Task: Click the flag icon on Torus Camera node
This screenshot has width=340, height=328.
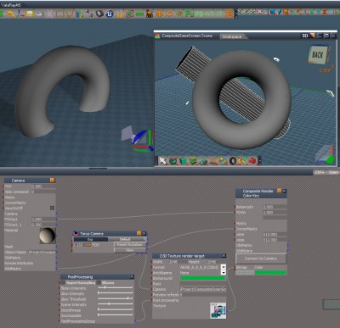Action: point(76,234)
